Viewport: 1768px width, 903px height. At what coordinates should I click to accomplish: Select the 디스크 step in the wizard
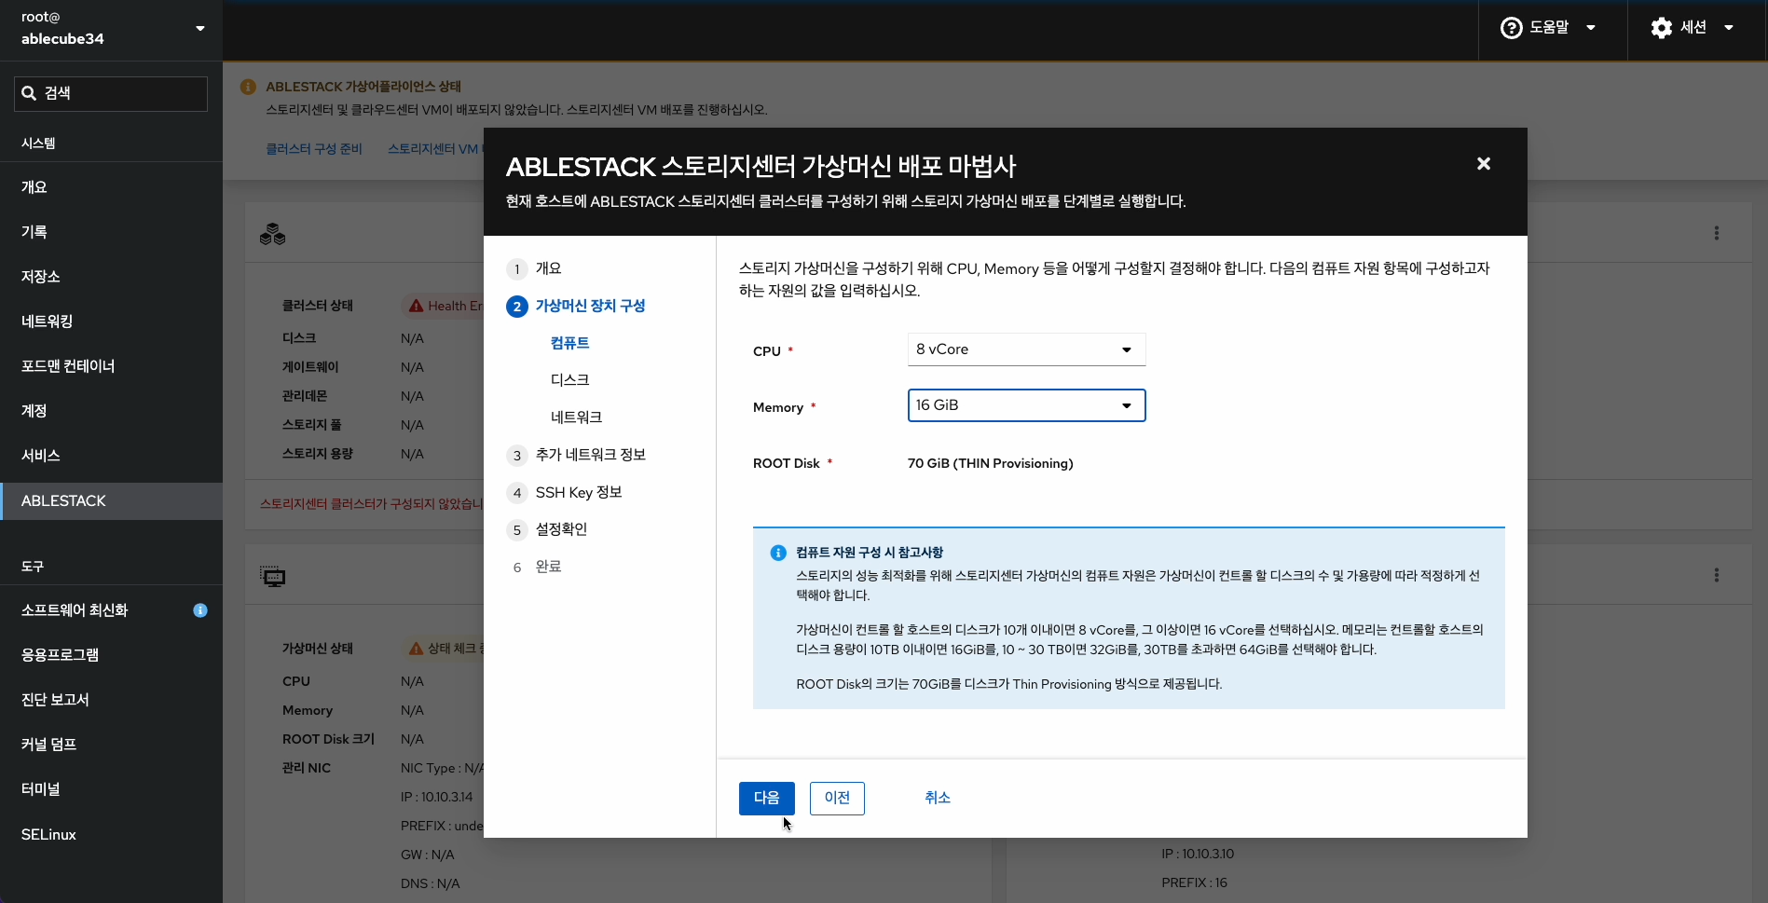[x=569, y=379]
